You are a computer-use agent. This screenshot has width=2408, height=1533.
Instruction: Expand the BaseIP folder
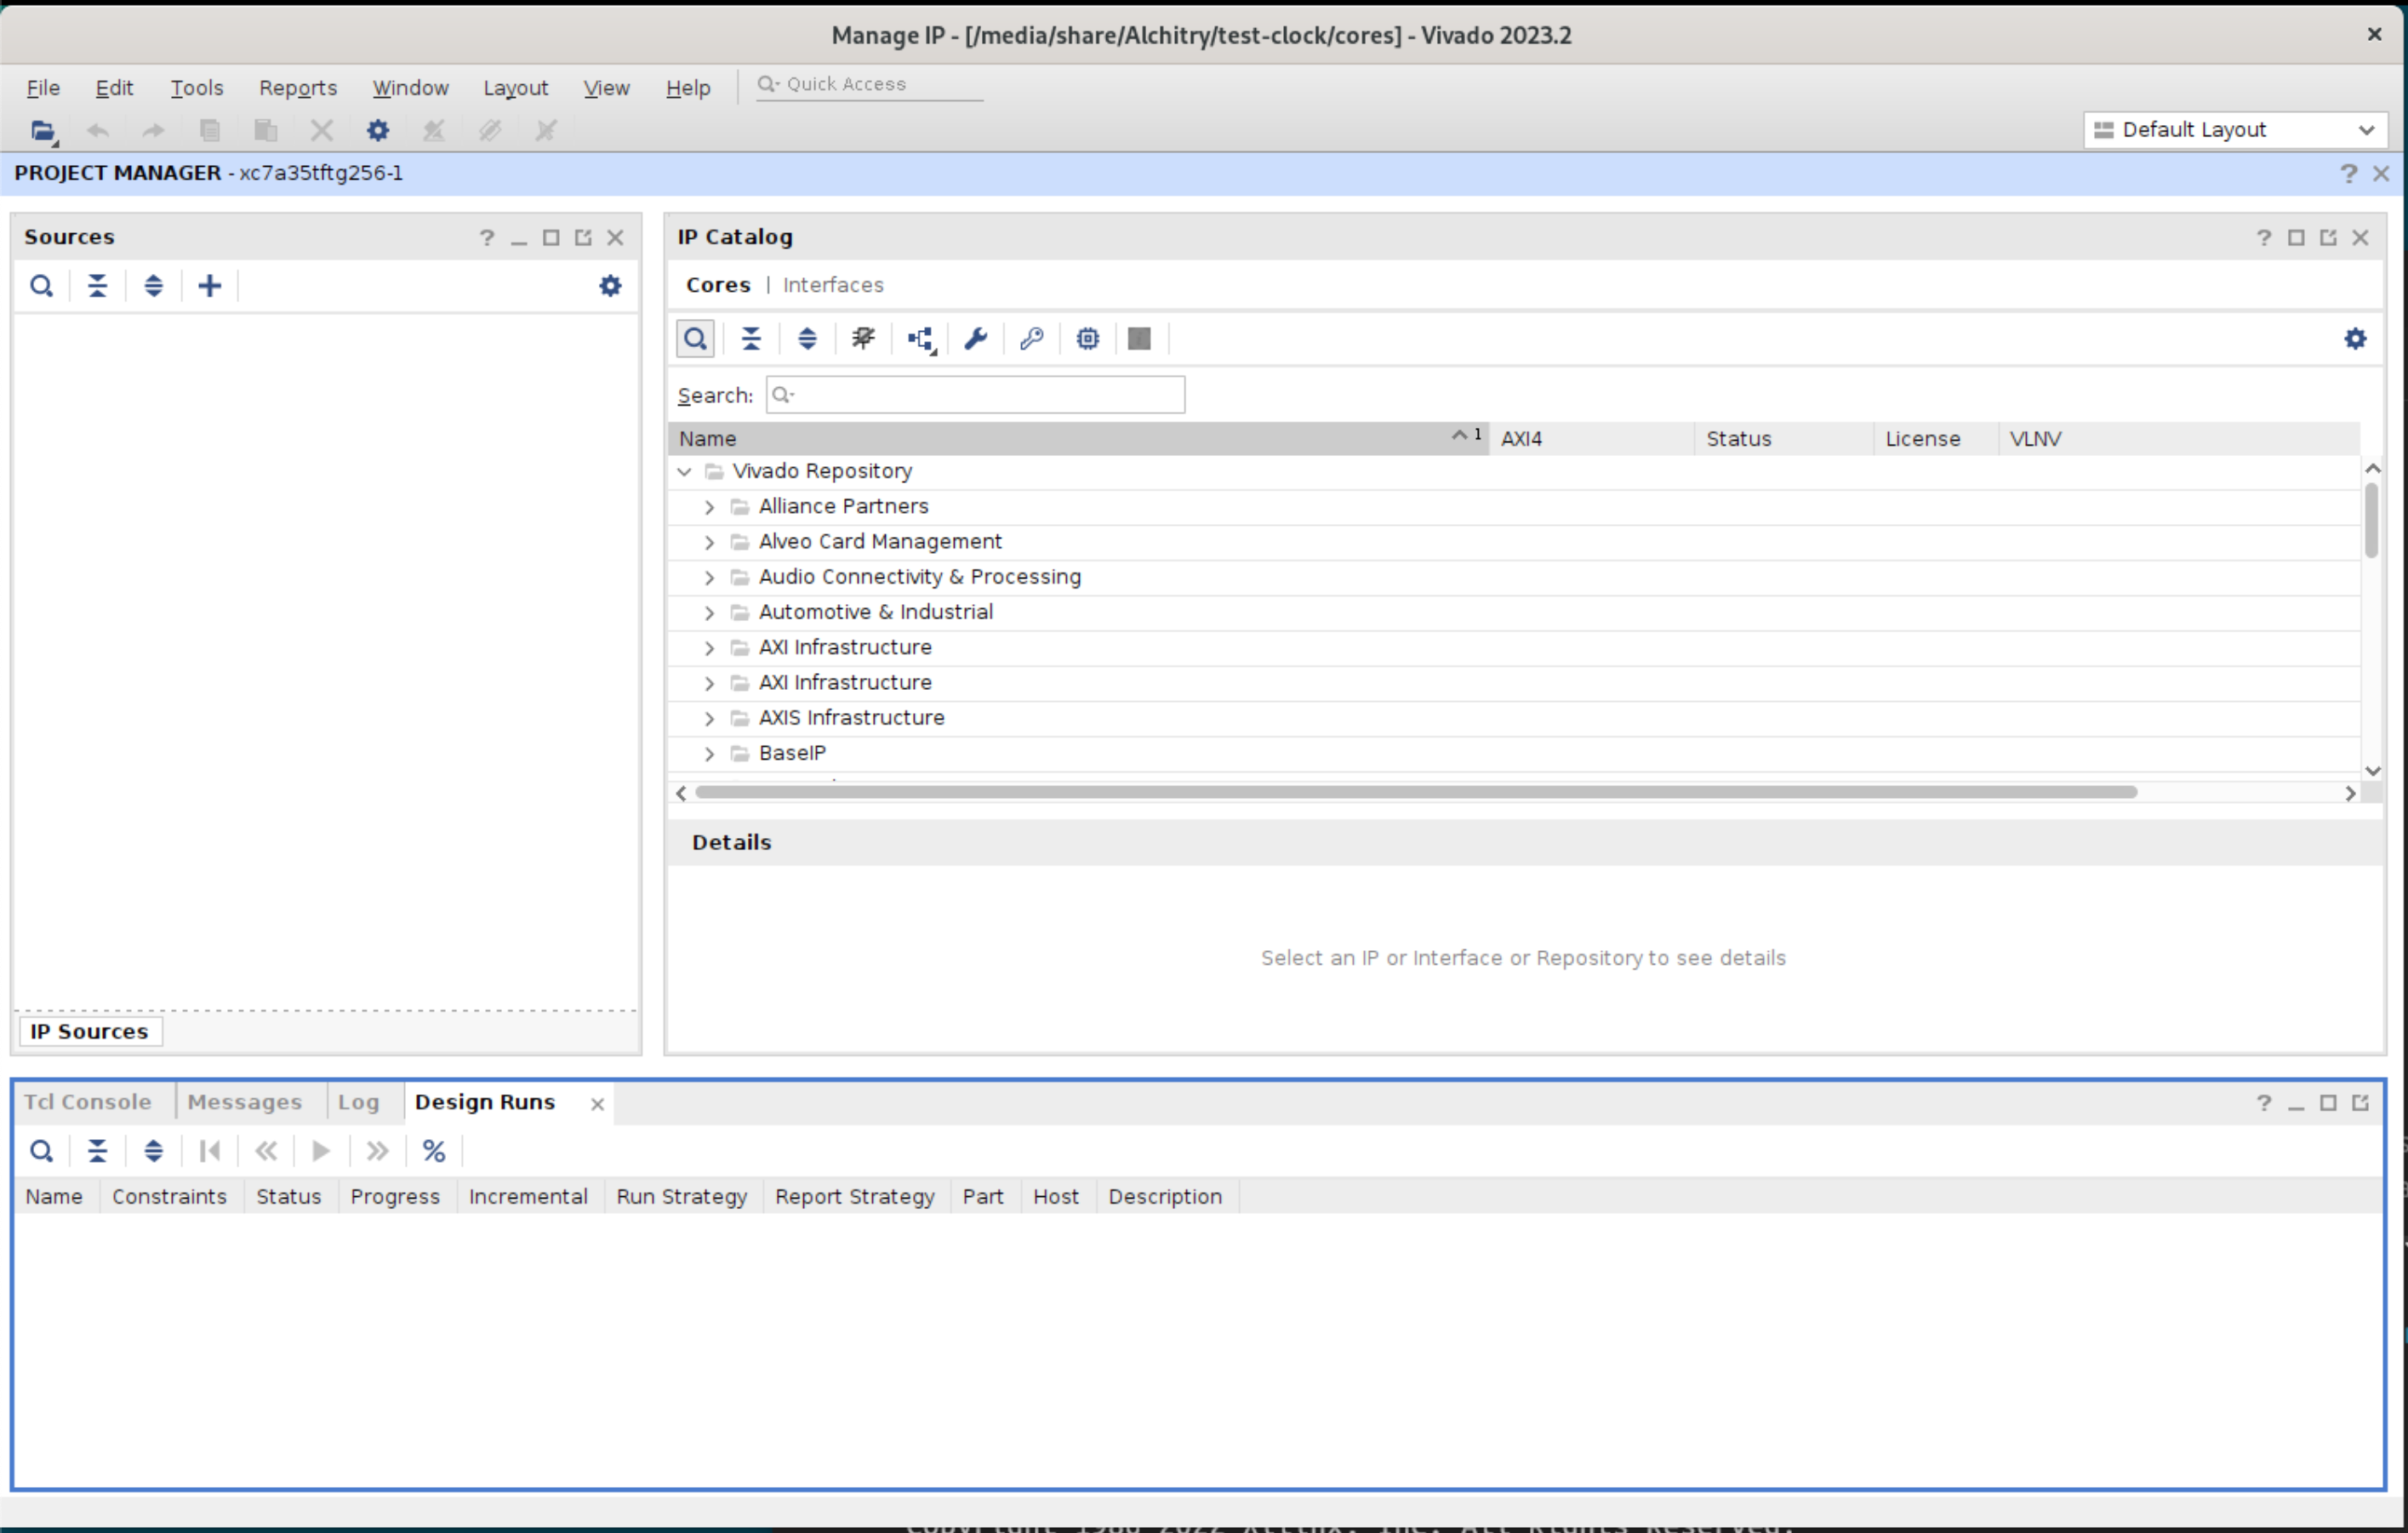pos(710,754)
